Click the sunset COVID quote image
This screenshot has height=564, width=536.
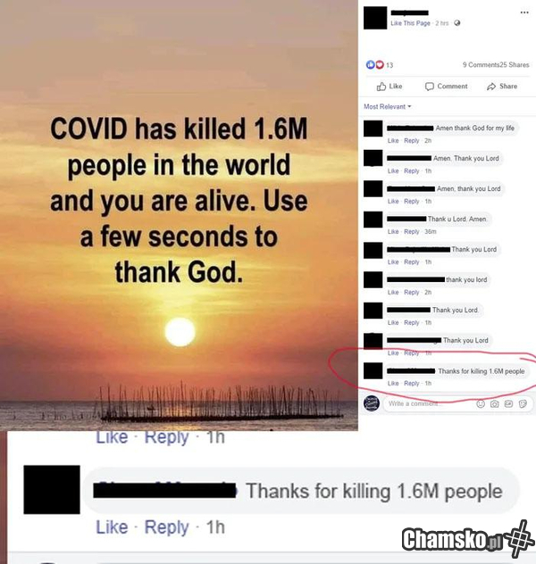[179, 215]
